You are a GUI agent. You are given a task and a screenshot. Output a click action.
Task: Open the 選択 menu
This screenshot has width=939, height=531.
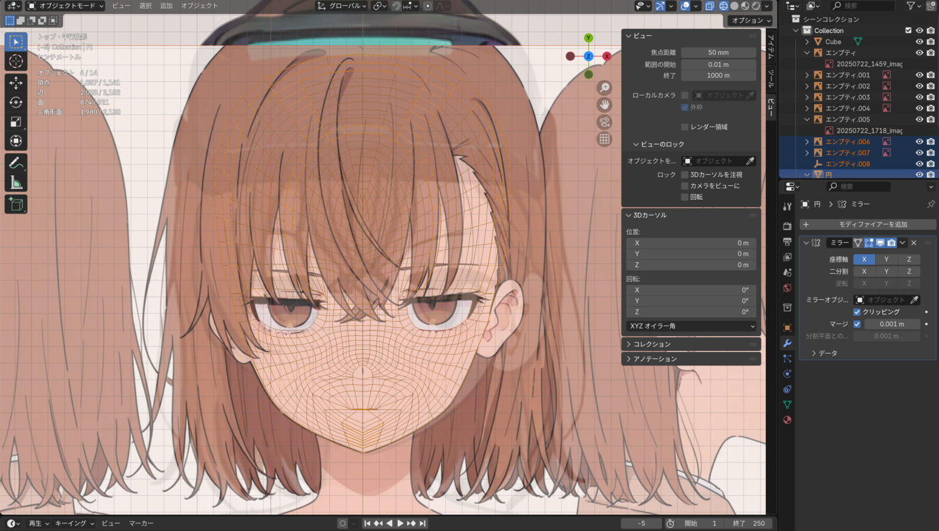click(145, 6)
